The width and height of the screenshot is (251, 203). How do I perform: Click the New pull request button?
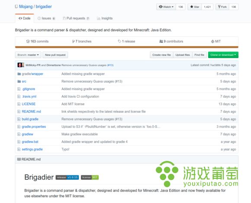tap(55, 55)
